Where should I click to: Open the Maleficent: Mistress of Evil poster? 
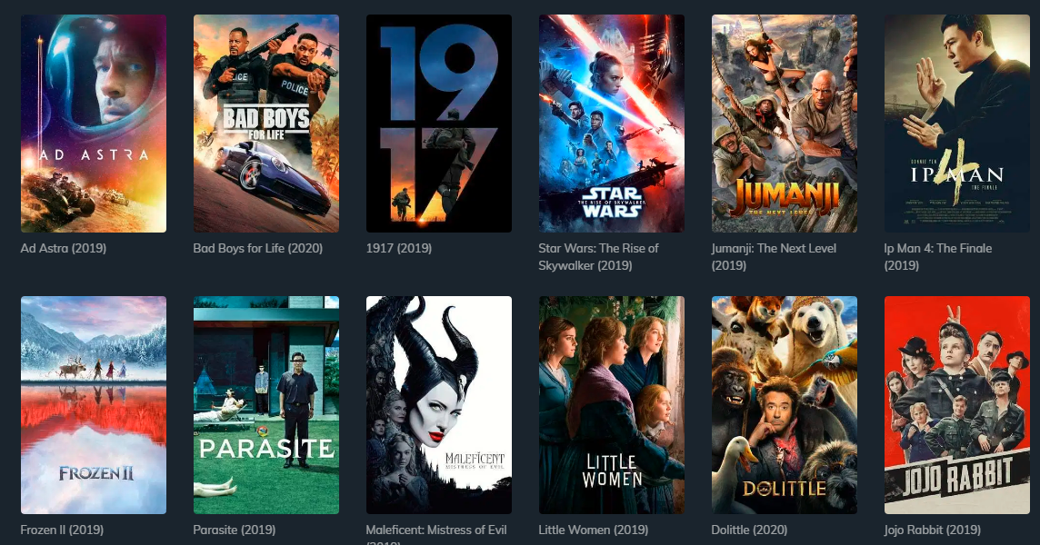[439, 405]
